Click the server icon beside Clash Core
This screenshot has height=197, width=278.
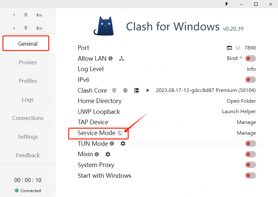tap(137, 90)
